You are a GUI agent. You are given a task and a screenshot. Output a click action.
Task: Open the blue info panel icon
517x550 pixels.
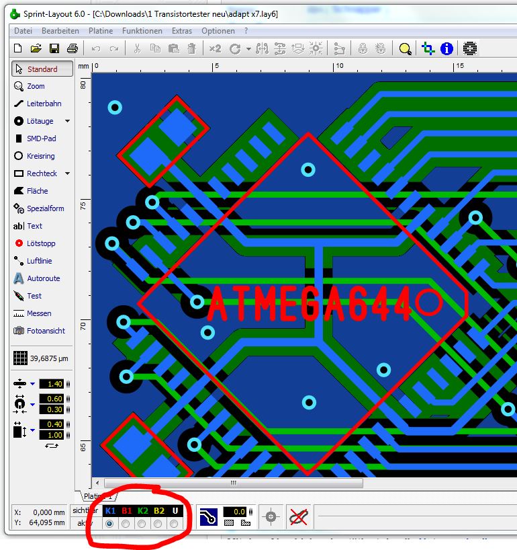[446, 48]
